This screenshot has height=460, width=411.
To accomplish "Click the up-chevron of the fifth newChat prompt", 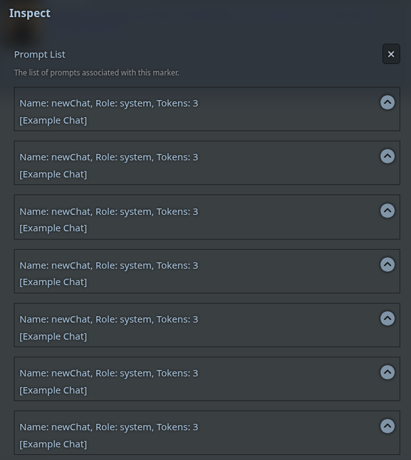I will pyautogui.click(x=388, y=319).
